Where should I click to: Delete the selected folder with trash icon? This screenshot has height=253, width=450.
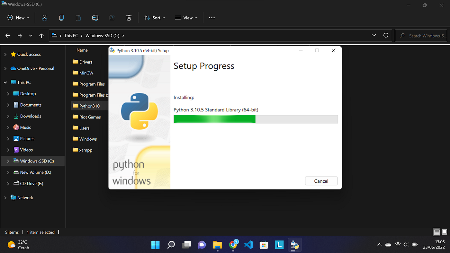(x=129, y=18)
